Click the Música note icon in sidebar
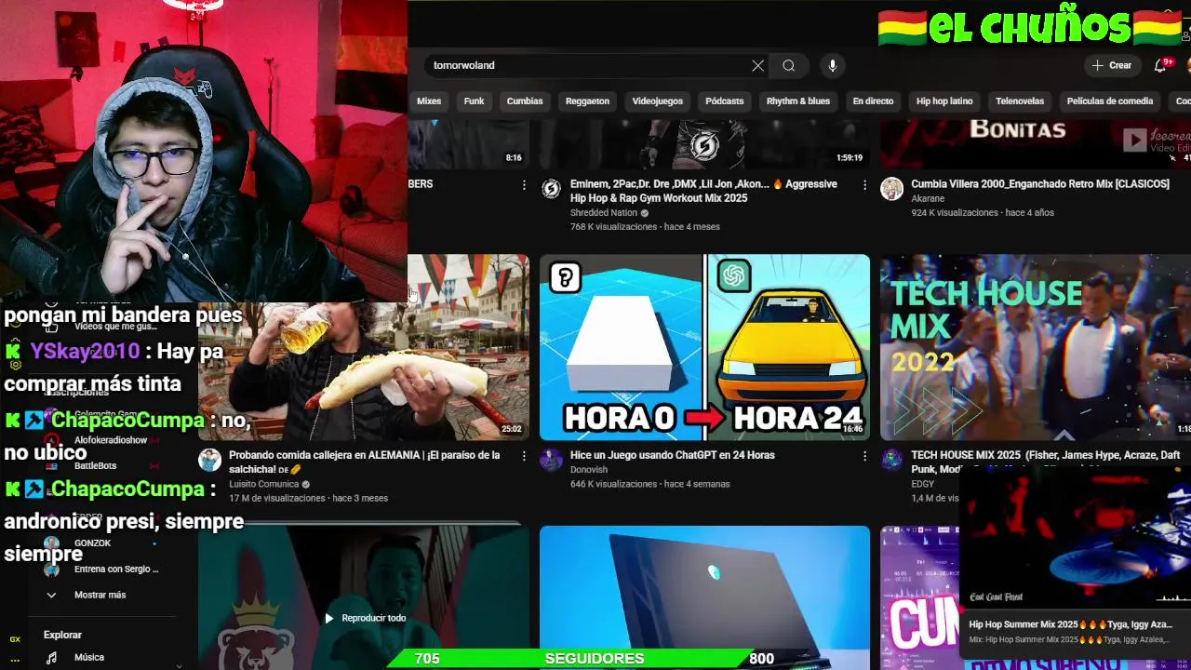 click(x=51, y=657)
